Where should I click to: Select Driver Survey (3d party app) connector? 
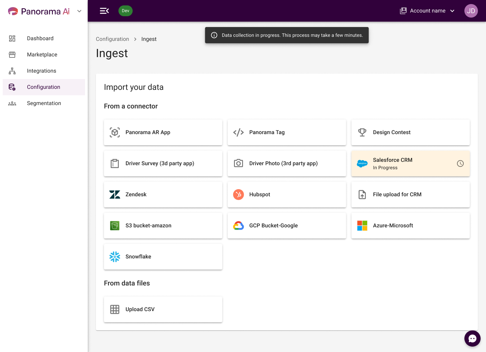[x=163, y=164]
